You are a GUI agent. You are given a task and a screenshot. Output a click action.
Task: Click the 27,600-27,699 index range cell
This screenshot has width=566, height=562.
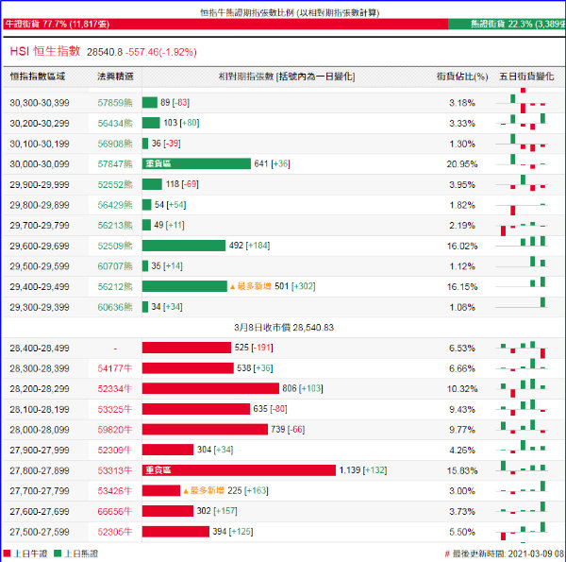point(40,511)
